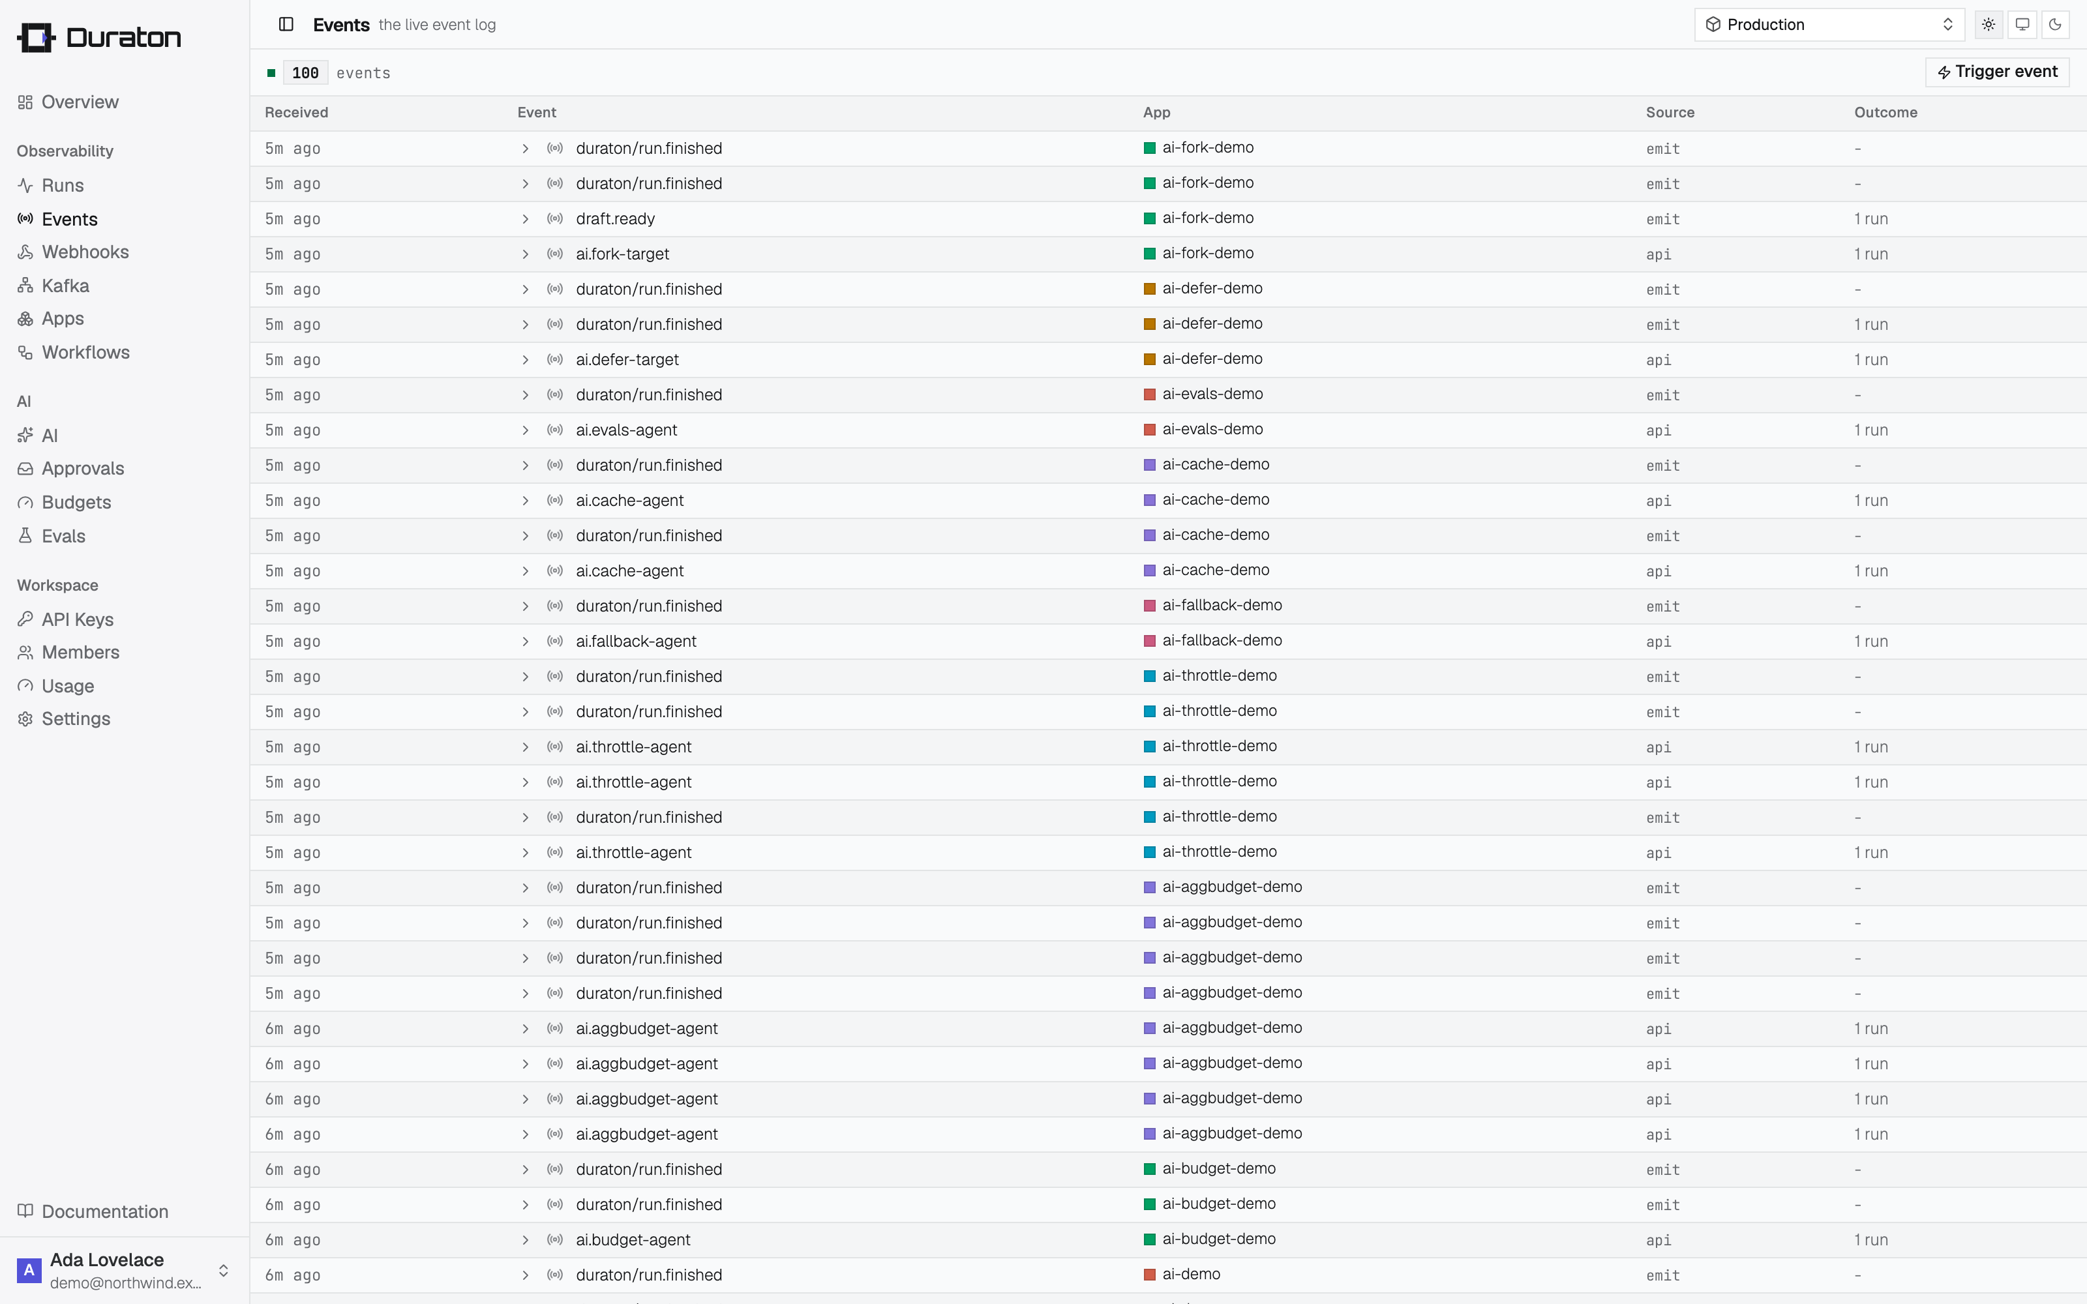Viewport: 2087px width, 1304px height.
Task: Go to Runs page
Action: pyautogui.click(x=63, y=185)
